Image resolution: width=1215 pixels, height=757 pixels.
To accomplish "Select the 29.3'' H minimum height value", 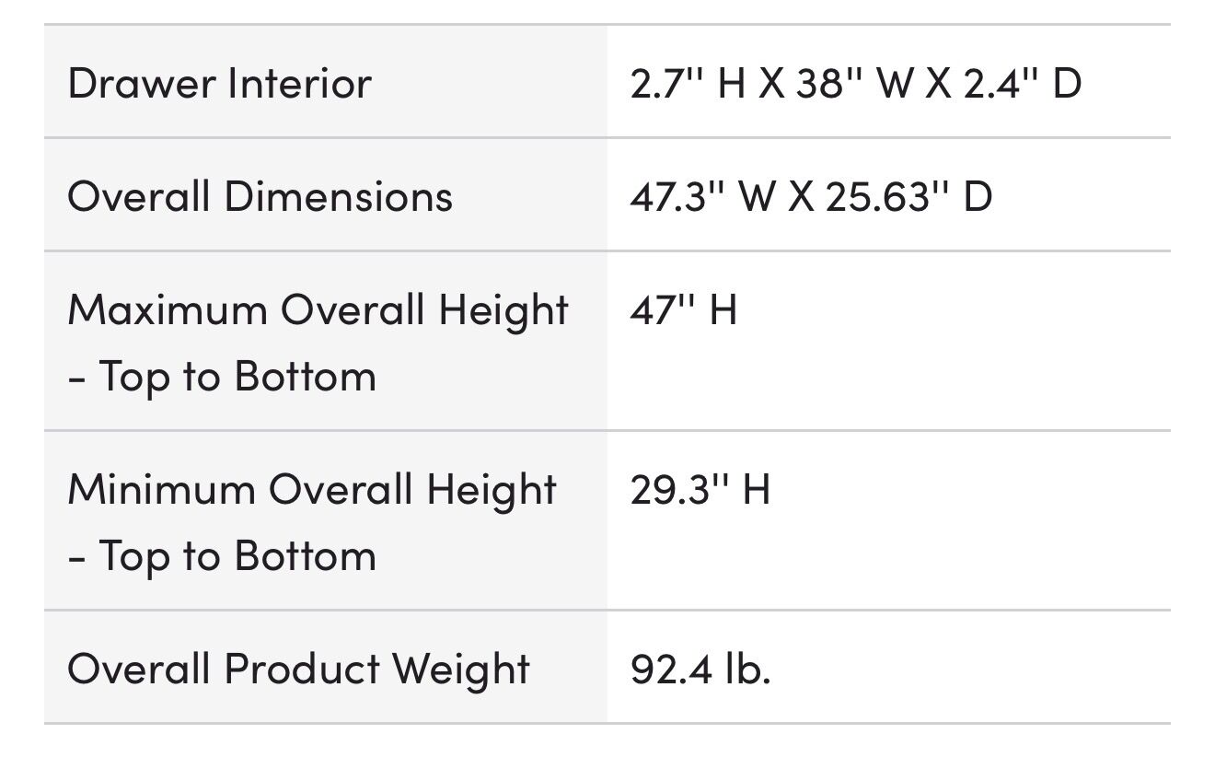I will tap(700, 489).
